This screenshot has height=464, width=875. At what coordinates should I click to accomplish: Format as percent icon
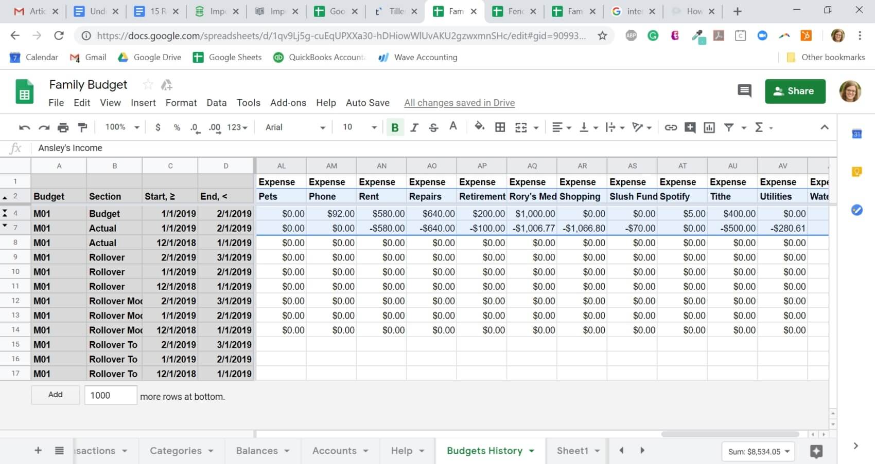tap(177, 127)
